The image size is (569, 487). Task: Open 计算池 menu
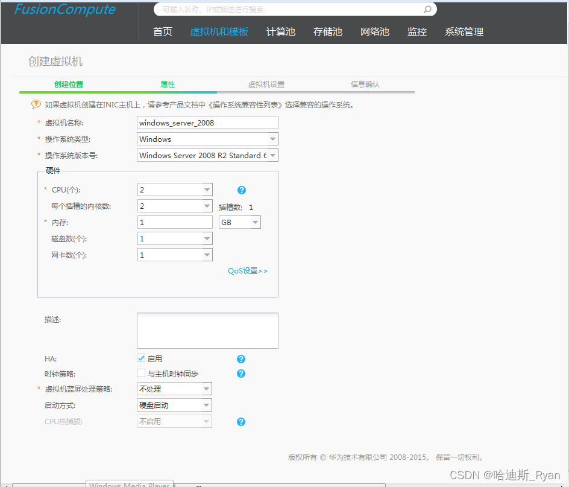point(280,31)
